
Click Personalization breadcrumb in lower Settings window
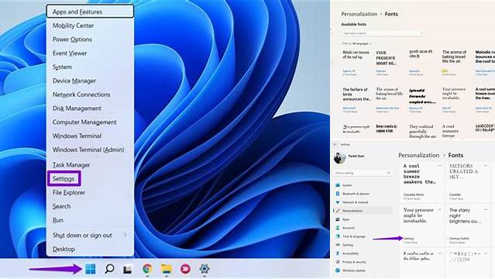(x=418, y=155)
